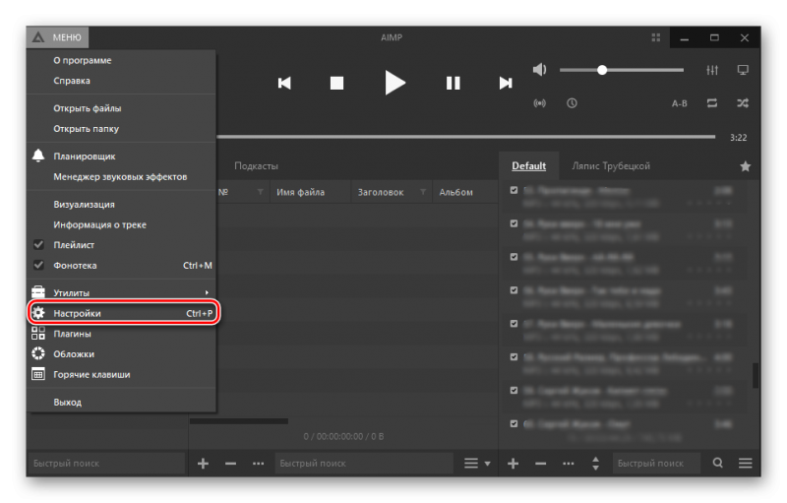The height and width of the screenshot is (503, 787).
Task: Click the bookmark star icon
Action: [746, 166]
